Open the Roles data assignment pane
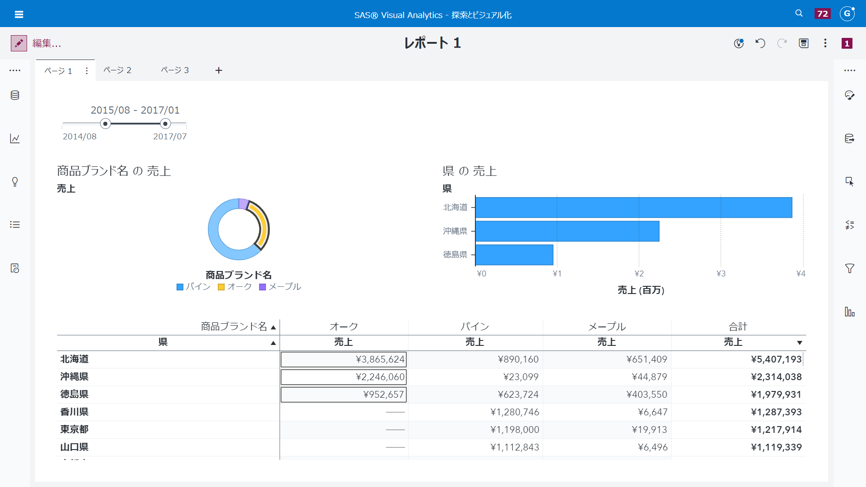The height and width of the screenshot is (487, 866). click(850, 138)
